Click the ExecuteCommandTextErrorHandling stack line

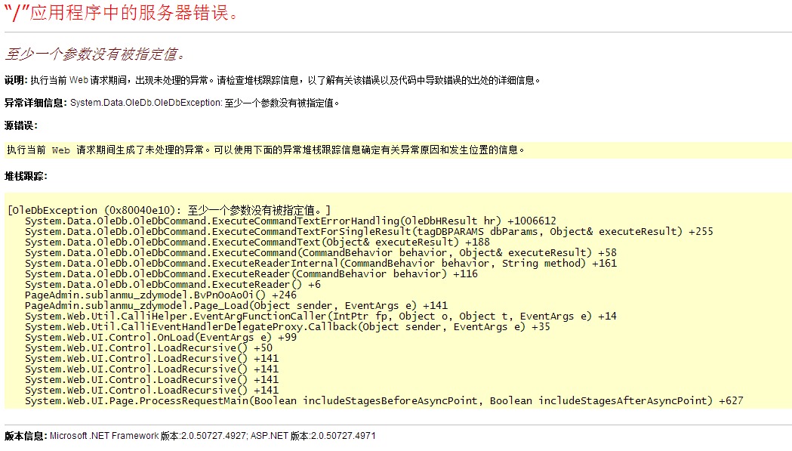point(290,221)
